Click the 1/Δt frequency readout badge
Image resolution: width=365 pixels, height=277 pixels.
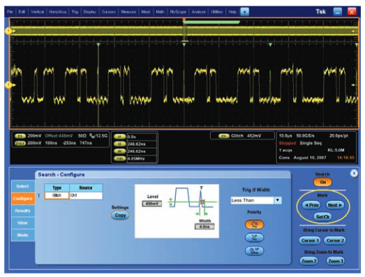(x=119, y=158)
